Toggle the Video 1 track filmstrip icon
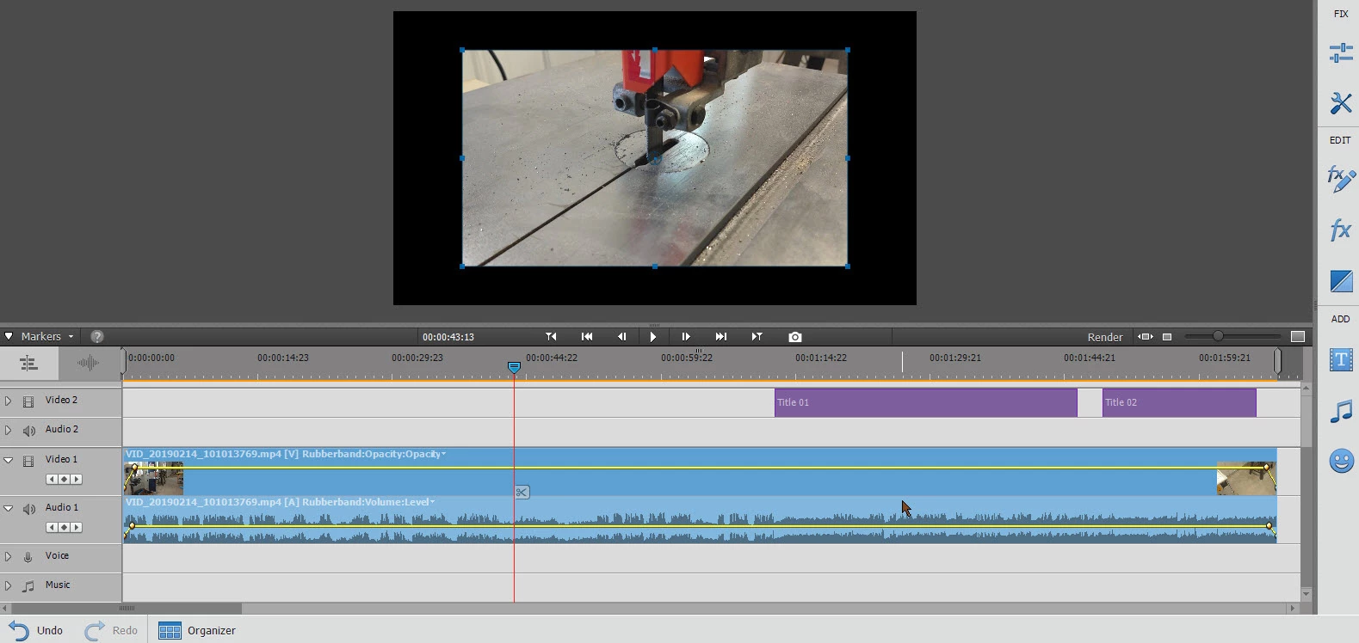Viewport: 1359px width, 643px height. click(28, 461)
